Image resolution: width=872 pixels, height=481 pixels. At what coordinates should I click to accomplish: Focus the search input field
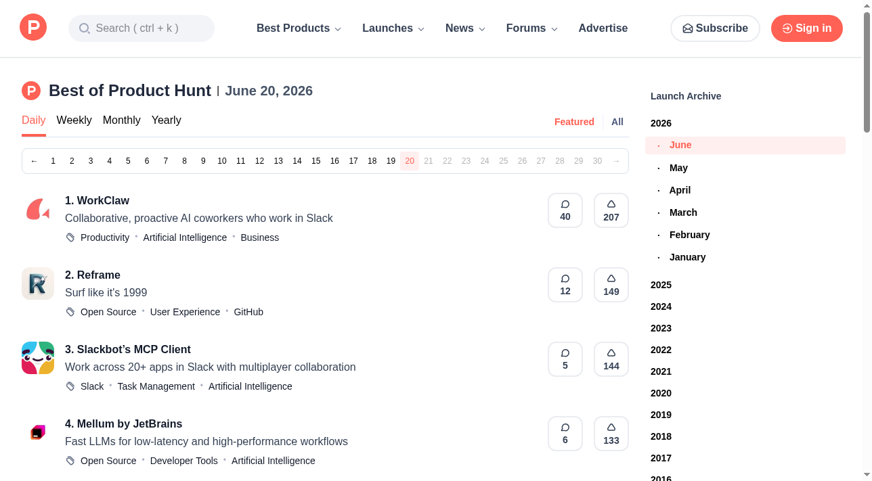click(x=141, y=28)
